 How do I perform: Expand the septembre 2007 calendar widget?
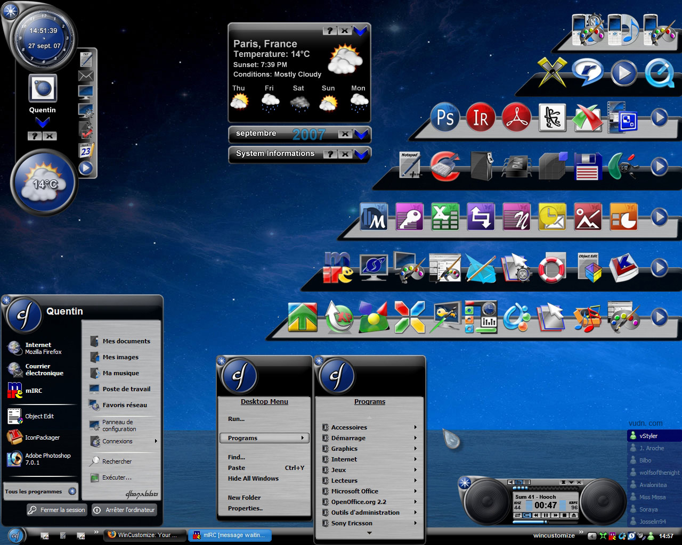361,134
